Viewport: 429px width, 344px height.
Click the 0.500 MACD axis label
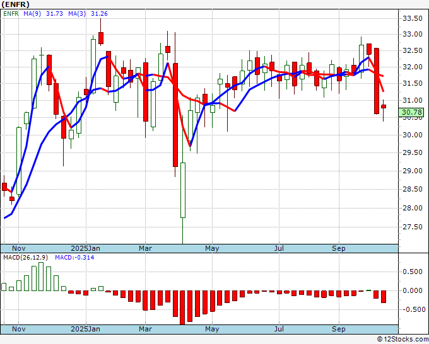coord(413,272)
